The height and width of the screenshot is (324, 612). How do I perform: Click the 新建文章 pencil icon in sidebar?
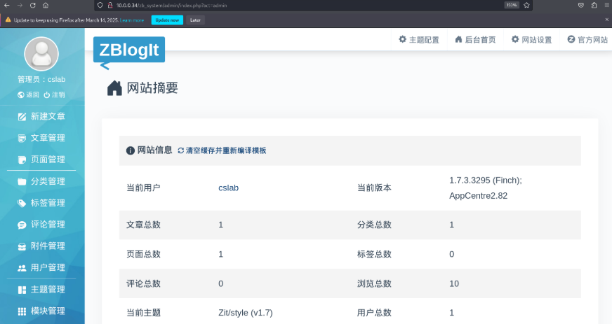[x=22, y=117]
